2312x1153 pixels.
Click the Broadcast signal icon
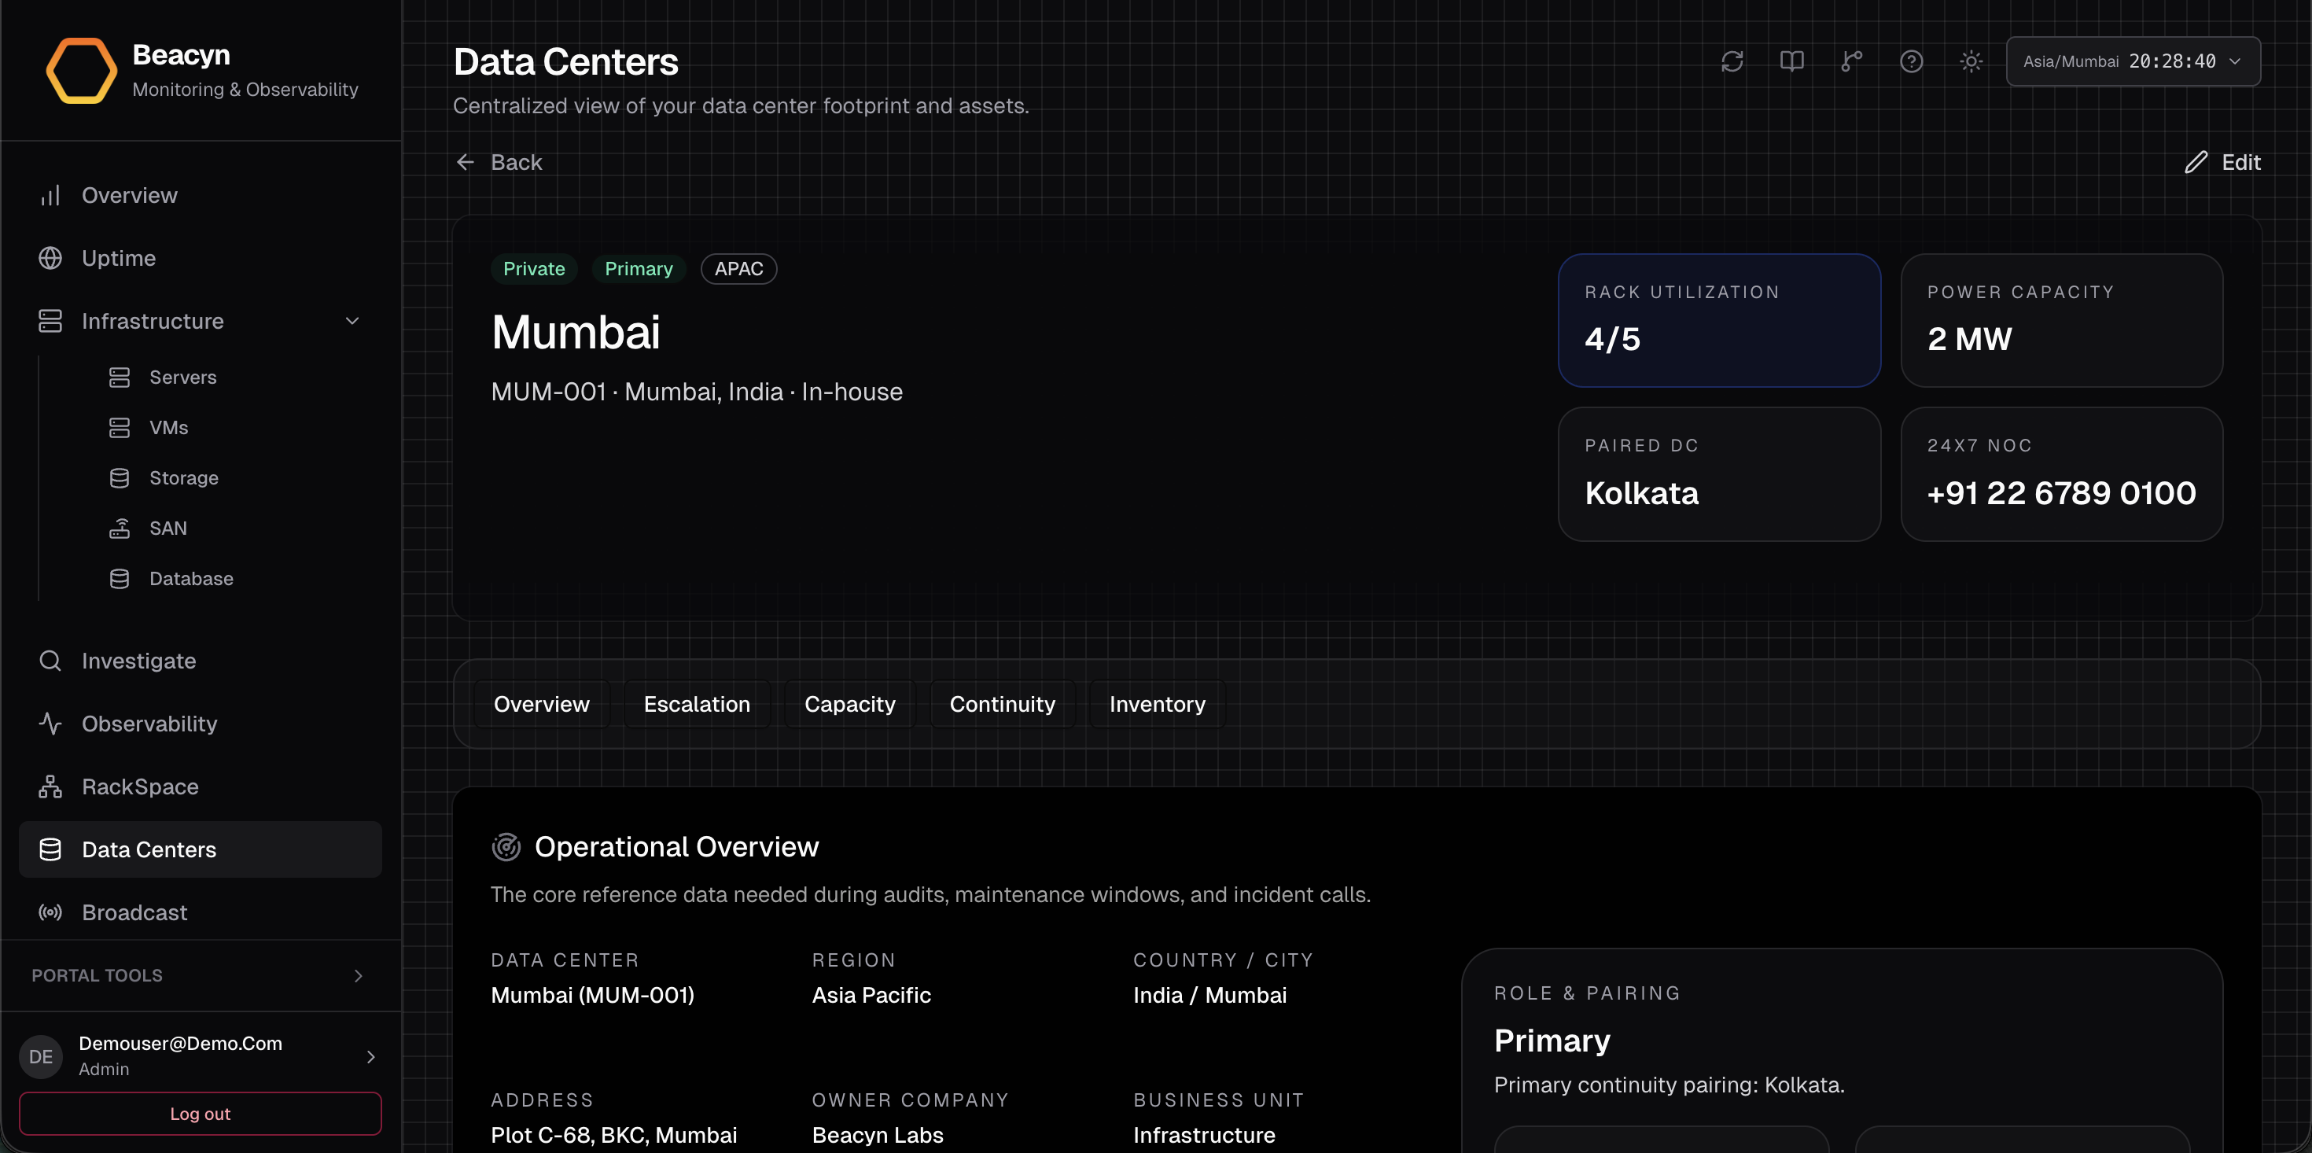(x=50, y=912)
